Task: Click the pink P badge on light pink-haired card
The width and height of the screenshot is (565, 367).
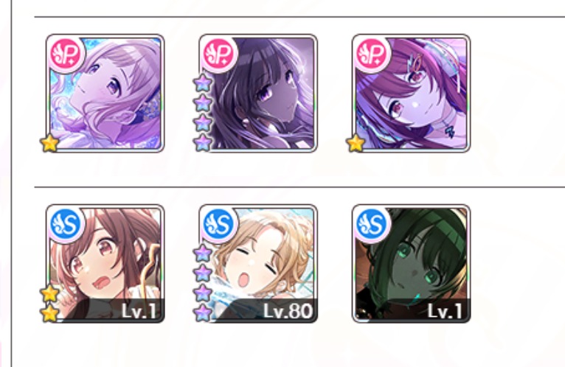Action: (66, 55)
